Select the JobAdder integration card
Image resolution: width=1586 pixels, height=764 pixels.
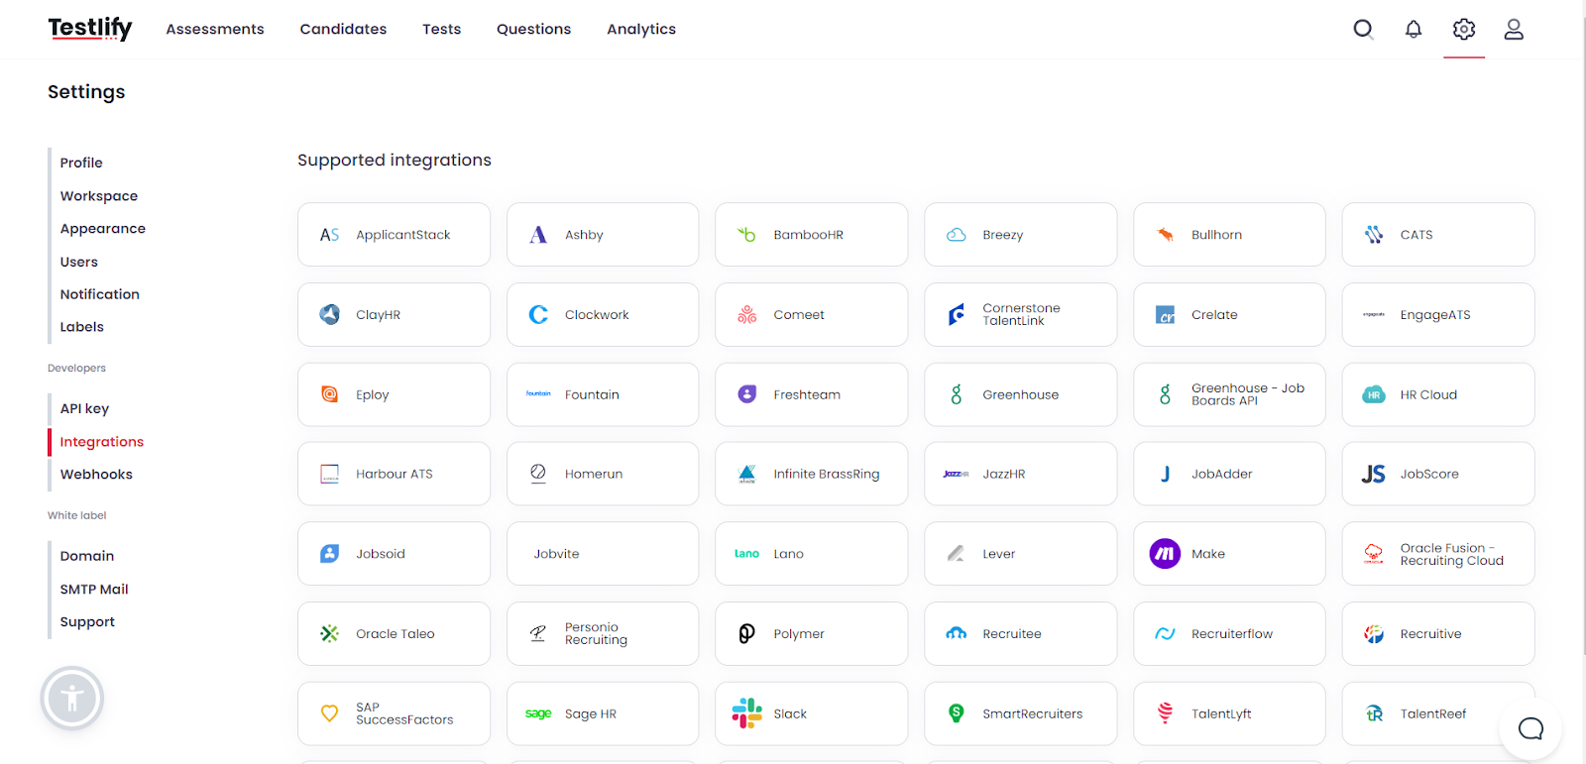point(1229,474)
